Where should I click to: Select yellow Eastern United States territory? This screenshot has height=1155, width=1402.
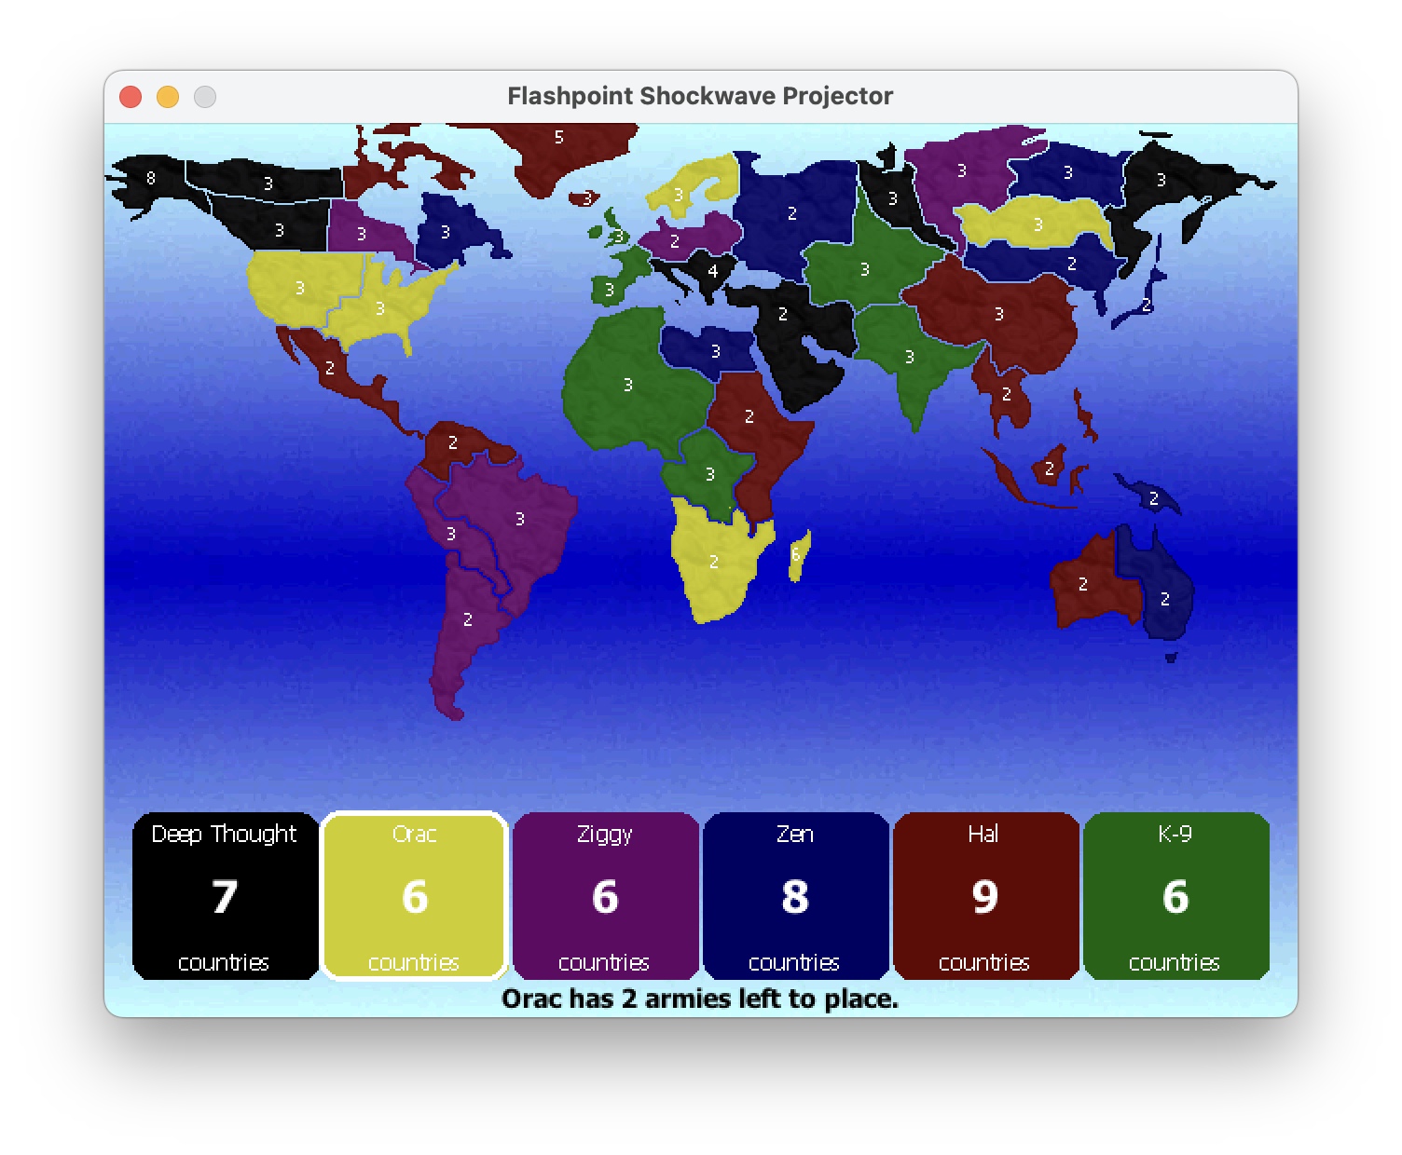tap(382, 309)
